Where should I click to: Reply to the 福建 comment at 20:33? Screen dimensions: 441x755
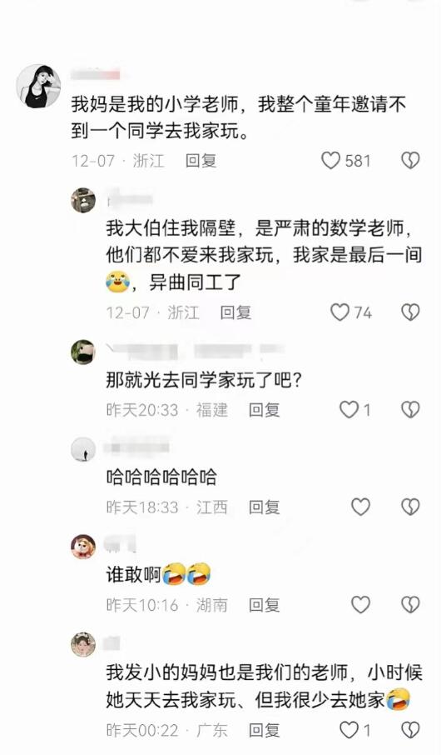(x=264, y=410)
